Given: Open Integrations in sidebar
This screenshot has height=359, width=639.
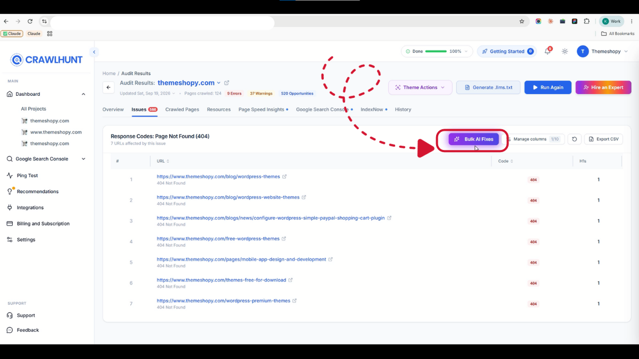Looking at the screenshot, I should (30, 207).
